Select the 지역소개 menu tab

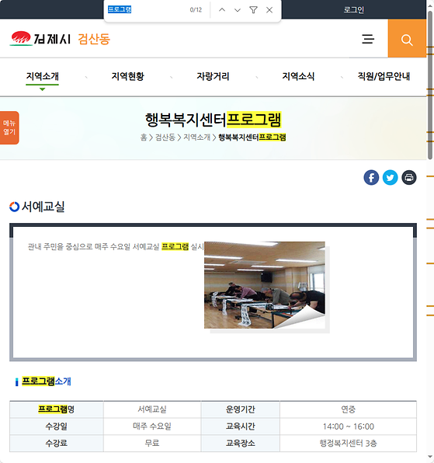coord(43,76)
